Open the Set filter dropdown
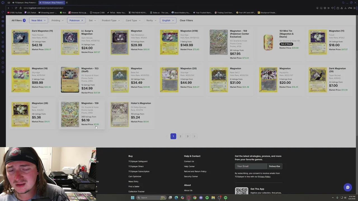Screen dimensions: 358x201 (x=92, y=20)
